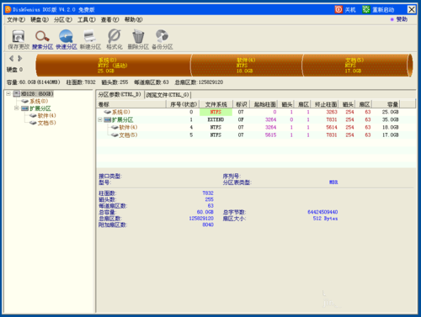This screenshot has height=317, width=421.
Task: Click the 系统(C) drive icon in tree
Action: [x=25, y=101]
